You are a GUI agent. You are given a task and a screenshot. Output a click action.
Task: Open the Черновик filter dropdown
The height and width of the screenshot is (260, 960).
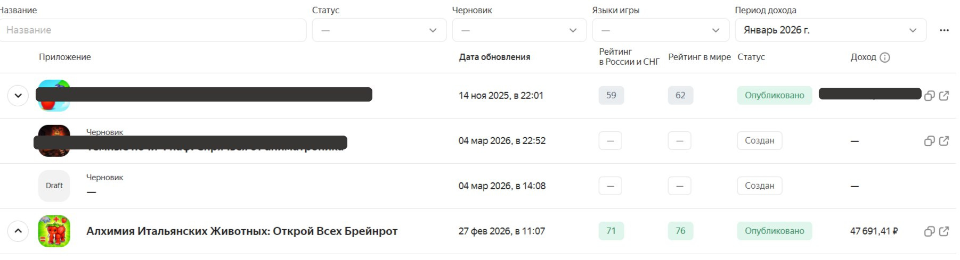click(x=519, y=30)
